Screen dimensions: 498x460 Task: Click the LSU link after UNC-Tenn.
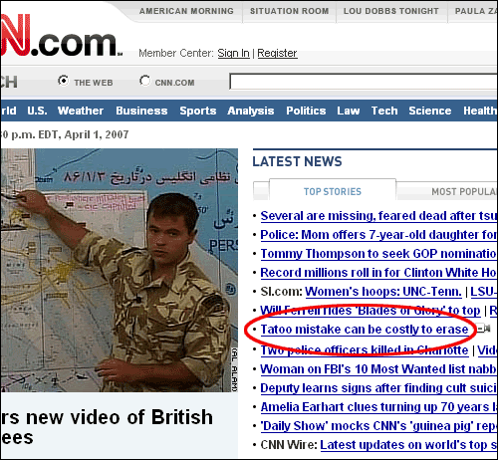pos(484,292)
